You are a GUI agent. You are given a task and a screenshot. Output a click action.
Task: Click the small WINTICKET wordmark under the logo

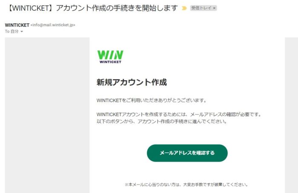point(110,62)
